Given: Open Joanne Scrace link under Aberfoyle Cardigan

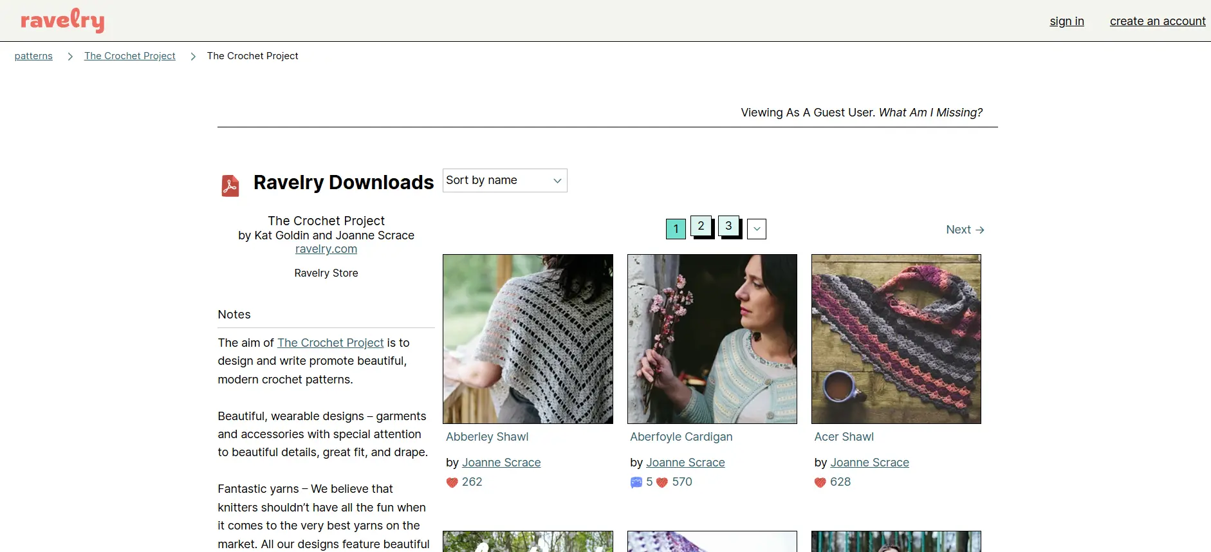Looking at the screenshot, I should (685, 463).
